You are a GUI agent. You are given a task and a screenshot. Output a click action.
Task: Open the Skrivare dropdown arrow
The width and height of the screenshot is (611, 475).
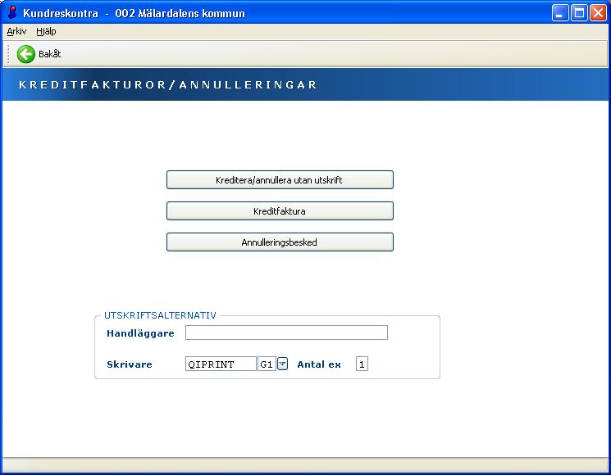pos(282,364)
